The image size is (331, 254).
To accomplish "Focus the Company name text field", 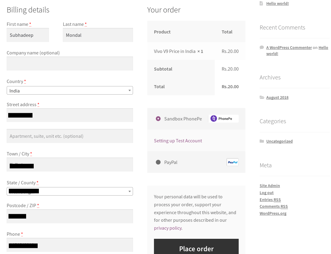I will [x=70, y=64].
